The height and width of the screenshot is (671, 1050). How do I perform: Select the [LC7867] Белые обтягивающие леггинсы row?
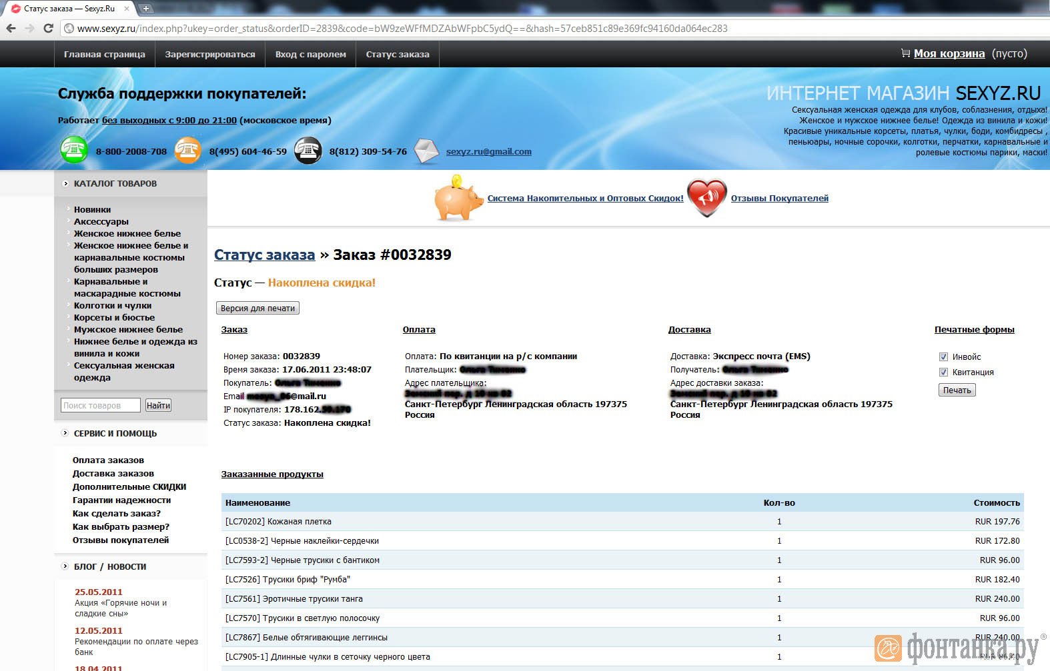(622, 638)
